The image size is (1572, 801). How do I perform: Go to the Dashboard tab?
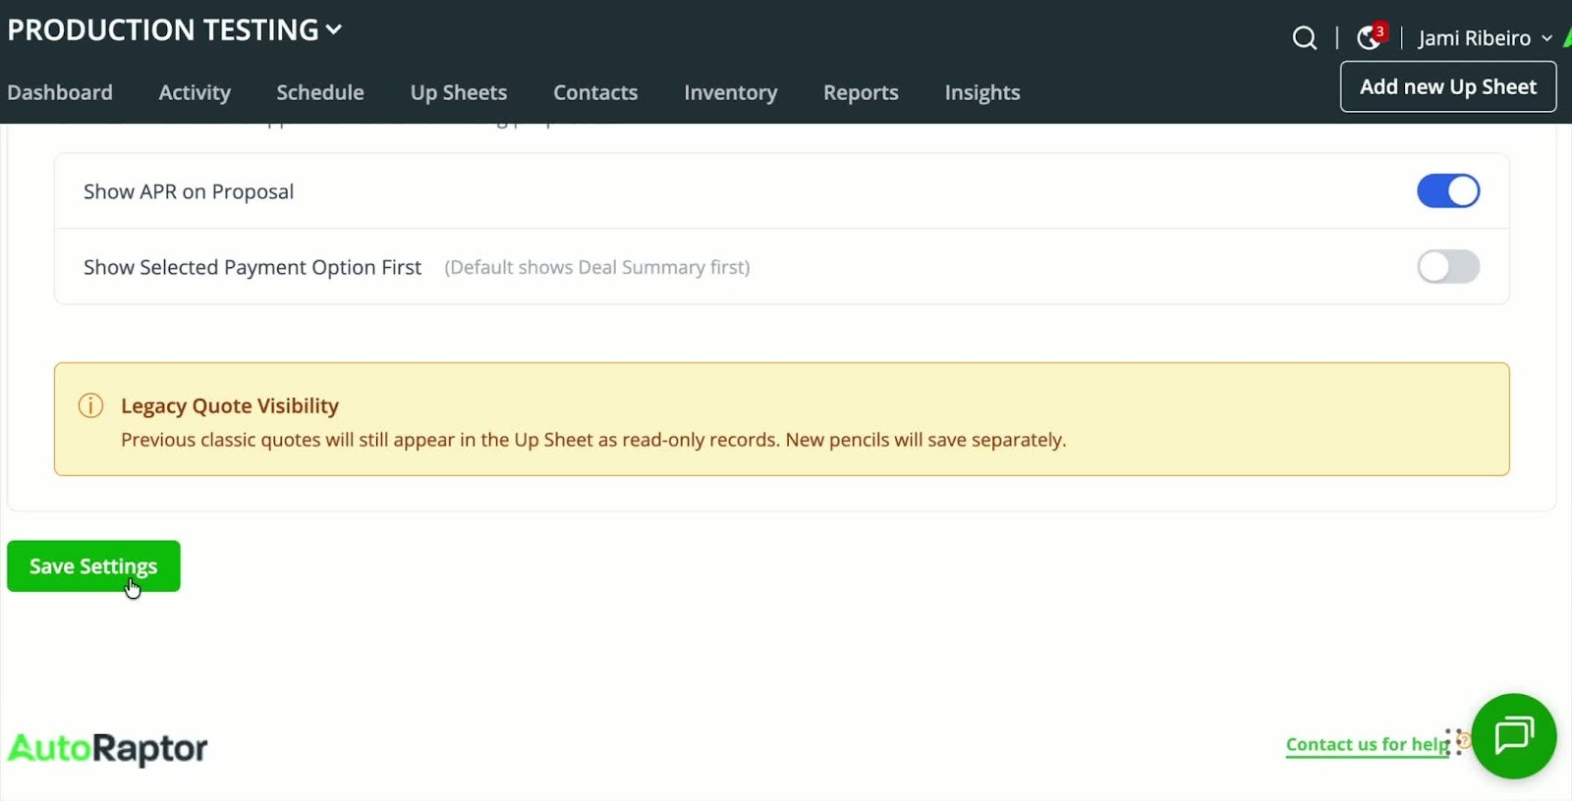(60, 92)
